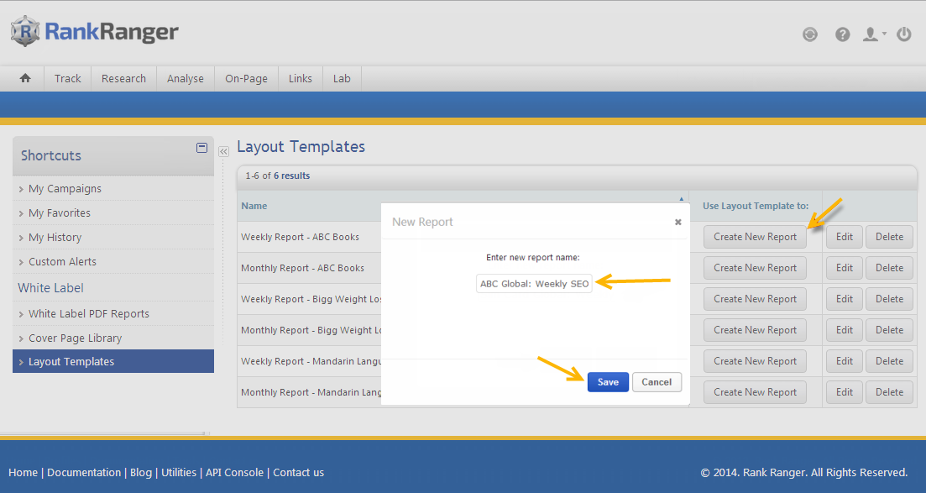
Task: Create New Report for Weekly ABC Books
Action: [x=755, y=237]
